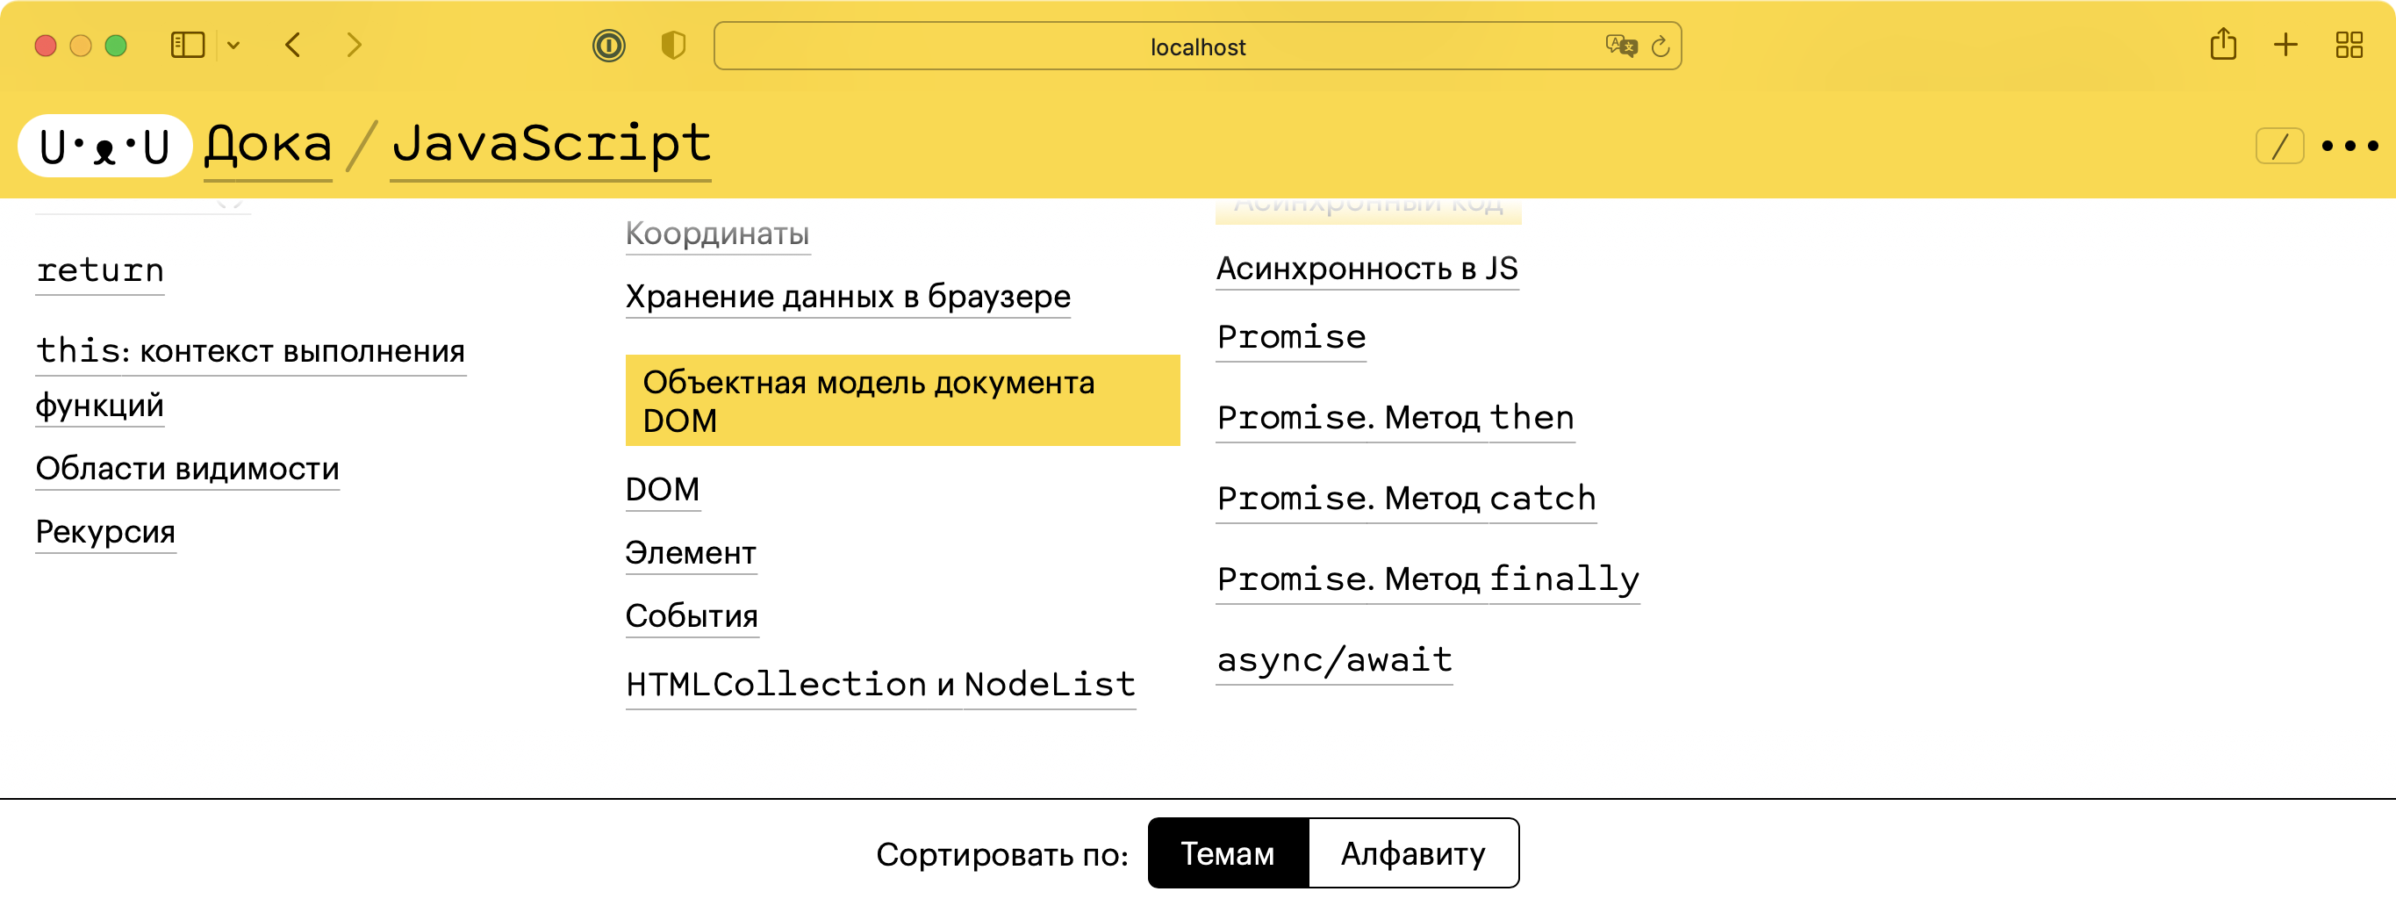The image size is (2396, 906).
Task: Switch sorting to Алфавиту
Action: pyautogui.click(x=1413, y=852)
